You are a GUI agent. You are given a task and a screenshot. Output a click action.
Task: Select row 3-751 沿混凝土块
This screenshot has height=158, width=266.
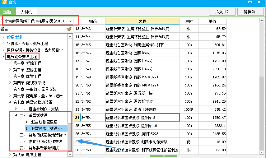(150, 93)
